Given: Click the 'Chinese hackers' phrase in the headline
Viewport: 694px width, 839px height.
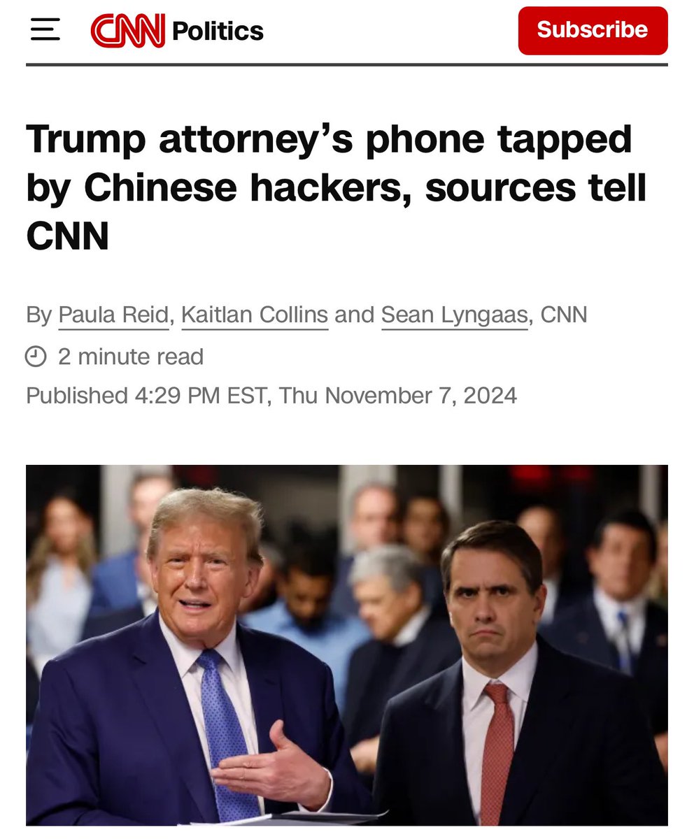Looking at the screenshot, I should coord(249,187).
